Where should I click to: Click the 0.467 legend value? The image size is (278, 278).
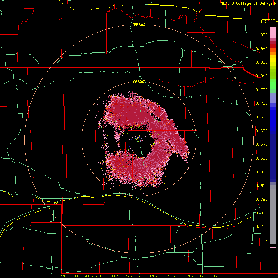262,172
